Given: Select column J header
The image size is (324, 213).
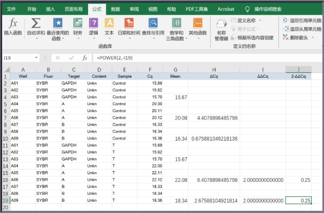Looking at the screenshot, I should point(298,70).
